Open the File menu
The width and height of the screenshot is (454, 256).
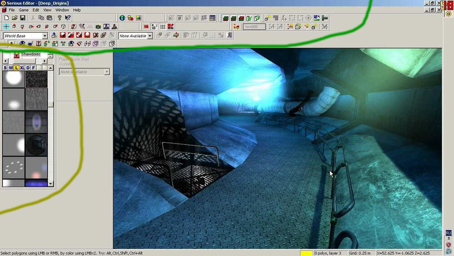tap(12, 10)
